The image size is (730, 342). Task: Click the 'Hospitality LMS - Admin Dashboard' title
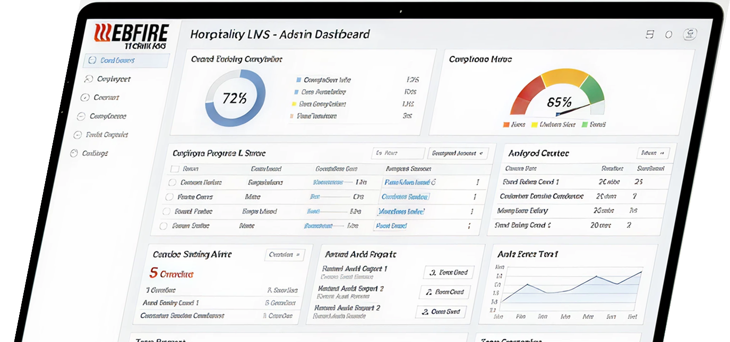[x=280, y=35]
